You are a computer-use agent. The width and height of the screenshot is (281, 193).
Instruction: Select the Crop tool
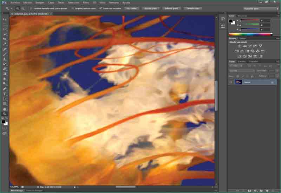coord(5,39)
